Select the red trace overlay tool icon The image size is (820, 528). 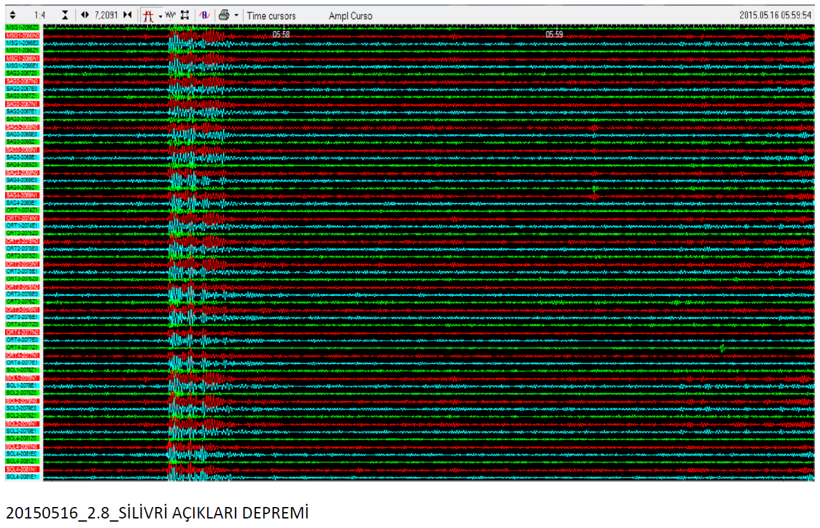coord(149,15)
